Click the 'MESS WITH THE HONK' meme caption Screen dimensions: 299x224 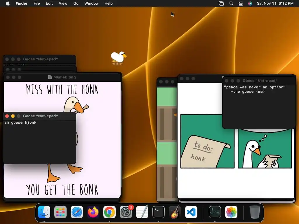(62, 89)
